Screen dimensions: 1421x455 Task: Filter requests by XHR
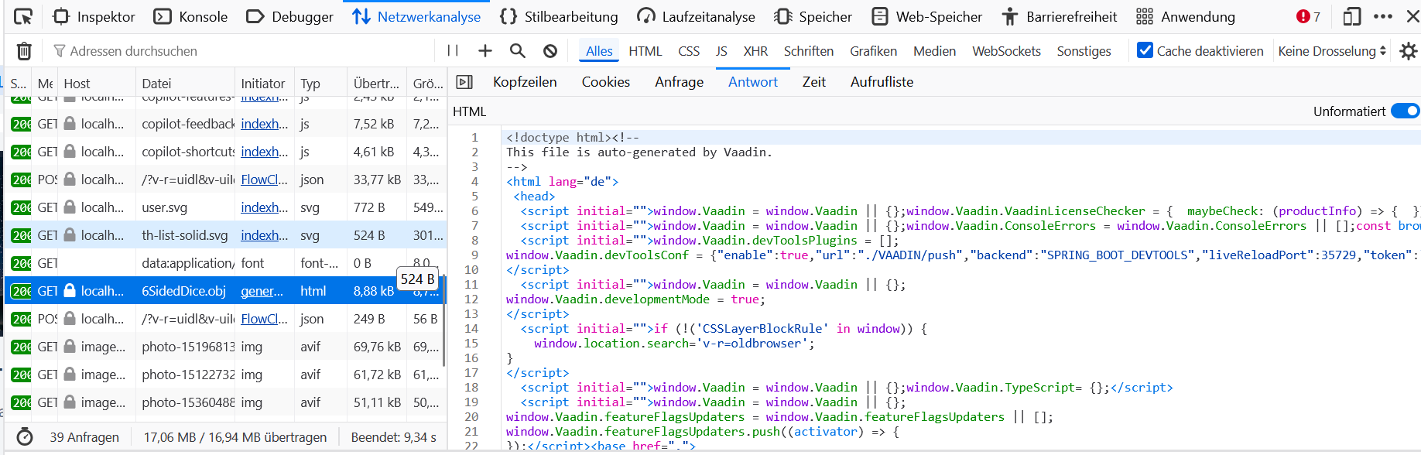click(755, 51)
